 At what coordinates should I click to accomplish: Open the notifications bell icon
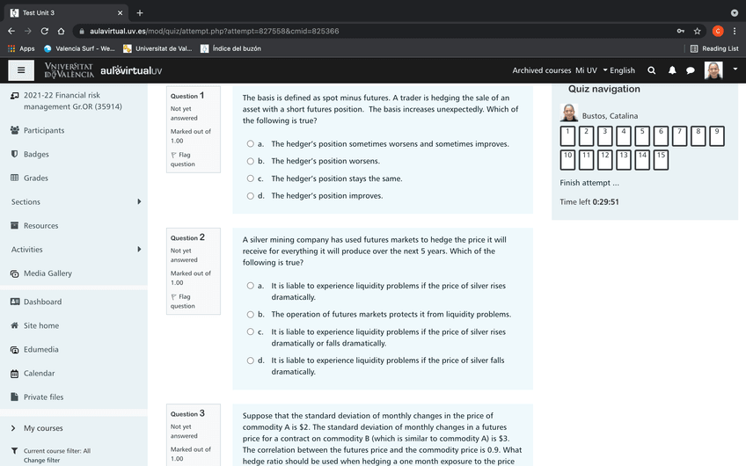pos(672,70)
